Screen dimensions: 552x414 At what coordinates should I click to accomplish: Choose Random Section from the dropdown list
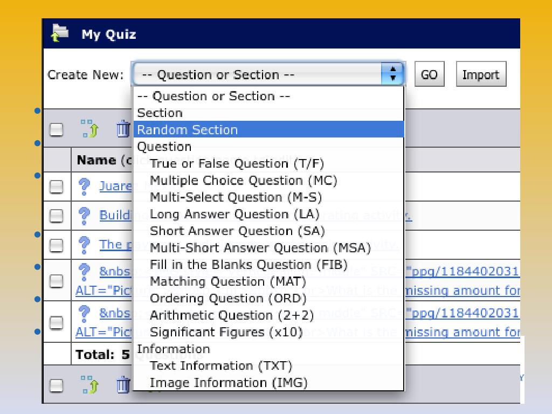pyautogui.click(x=268, y=129)
